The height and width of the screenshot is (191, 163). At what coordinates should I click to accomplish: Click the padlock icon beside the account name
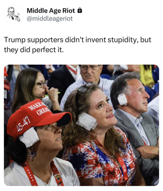(x=80, y=11)
